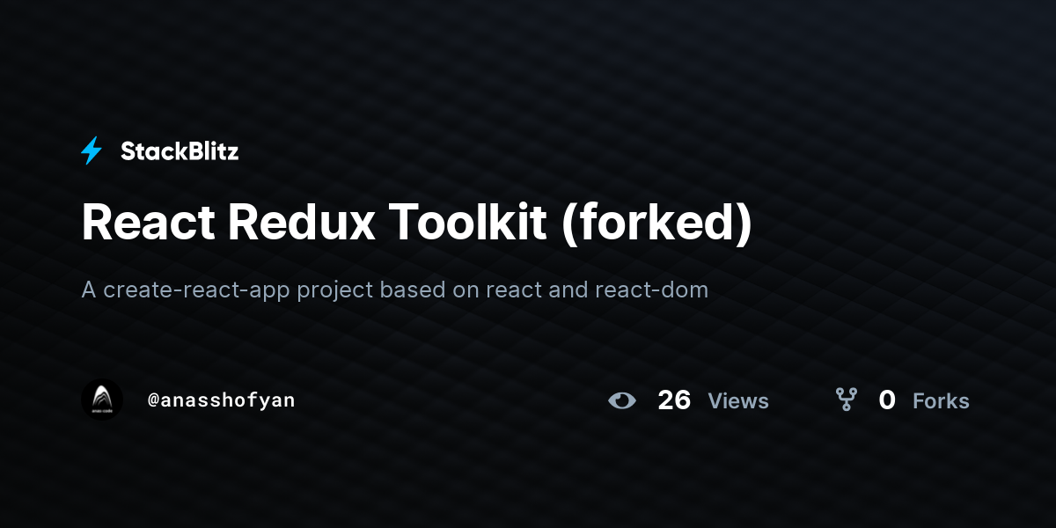
Task: Click the StackBlitz lightning bolt logo
Action: tap(92, 151)
